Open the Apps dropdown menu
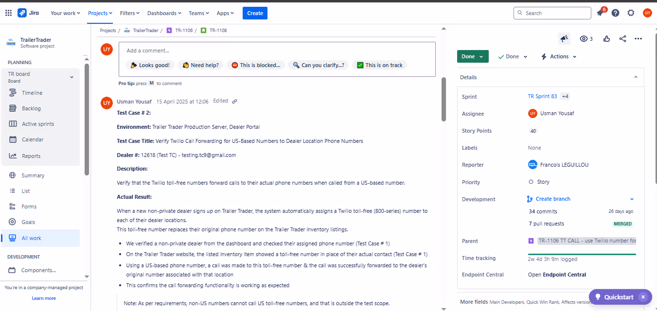The width and height of the screenshot is (657, 311). tap(225, 13)
